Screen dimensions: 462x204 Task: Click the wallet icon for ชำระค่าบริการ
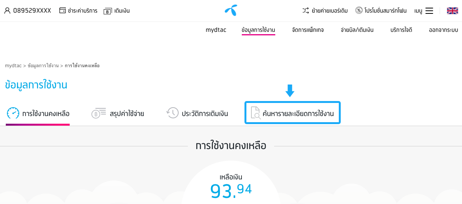(x=63, y=10)
